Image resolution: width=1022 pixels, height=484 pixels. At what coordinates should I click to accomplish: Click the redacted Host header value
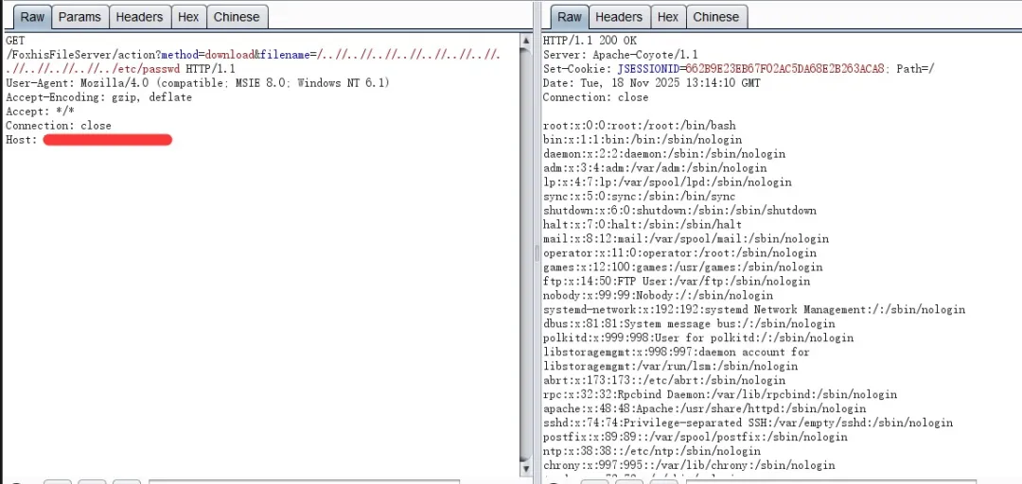click(x=108, y=140)
